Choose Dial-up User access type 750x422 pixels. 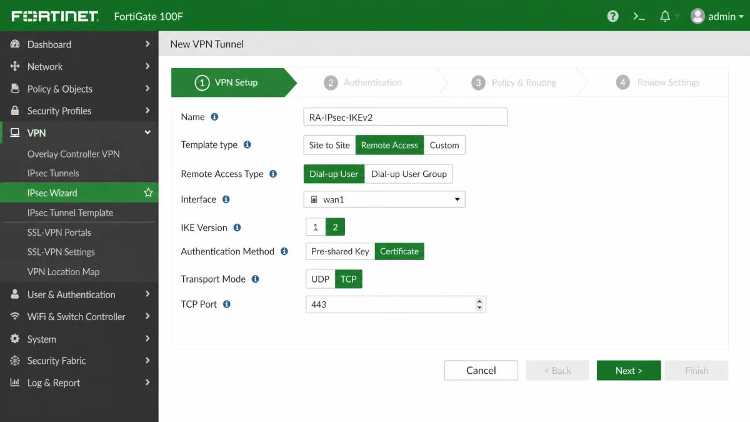tap(334, 174)
